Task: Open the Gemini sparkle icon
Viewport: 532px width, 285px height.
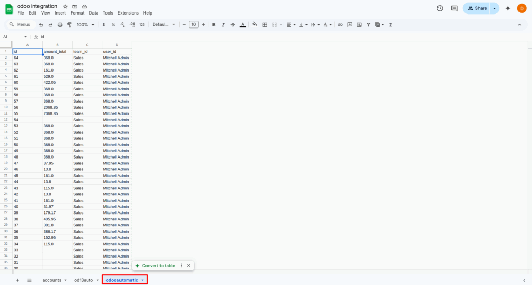Action: 508,8
